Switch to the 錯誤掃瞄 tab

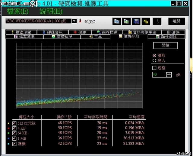click(107, 32)
